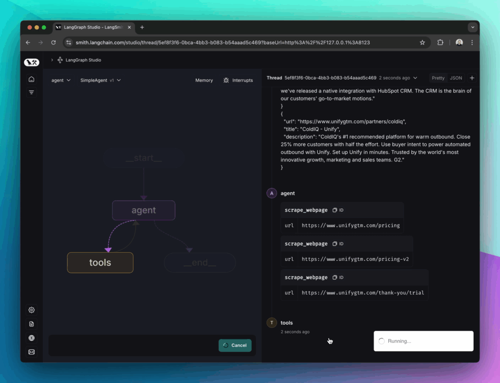Viewport: 500px width, 383px height.
Task: Click the envelope icon in the sidebar
Action: click(31, 352)
